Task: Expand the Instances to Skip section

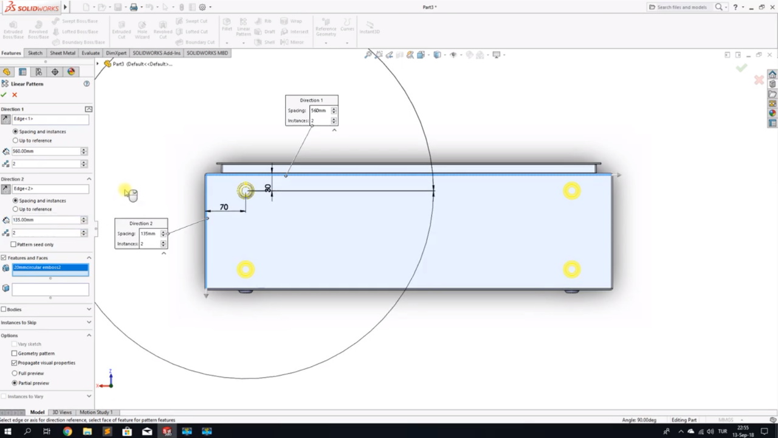Action: coord(89,322)
